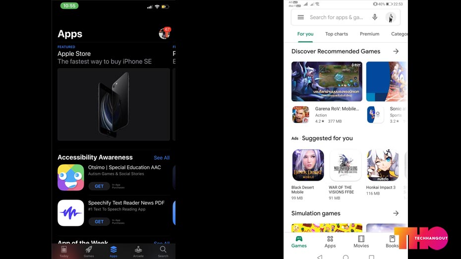Image resolution: width=461 pixels, height=259 pixels.
Task: Focus the Search for apps & games field
Action: pyautogui.click(x=337, y=17)
